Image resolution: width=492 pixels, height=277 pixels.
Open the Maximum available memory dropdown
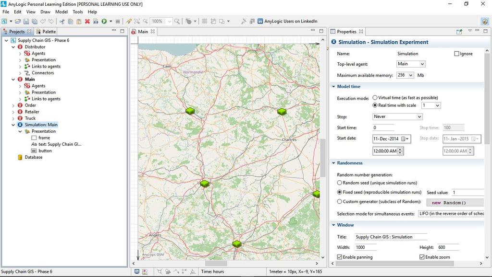[405, 75]
